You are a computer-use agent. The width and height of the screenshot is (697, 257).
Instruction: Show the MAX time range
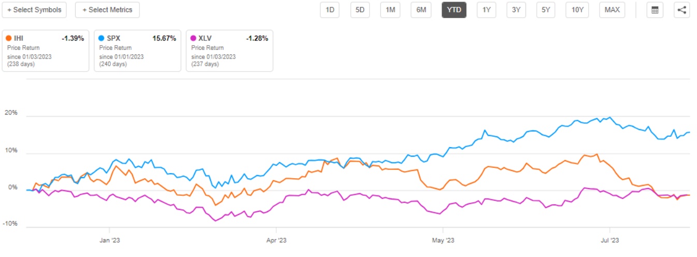point(612,10)
